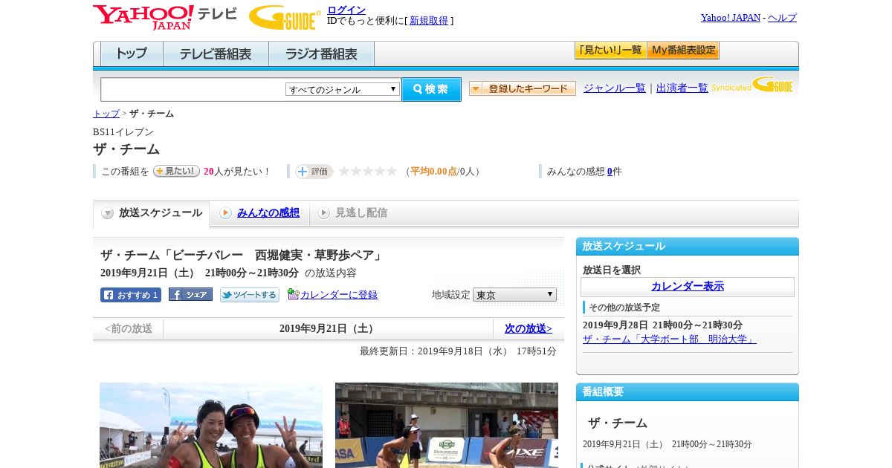Open the テレビ番組表 tab
892x468 pixels.
(216, 54)
